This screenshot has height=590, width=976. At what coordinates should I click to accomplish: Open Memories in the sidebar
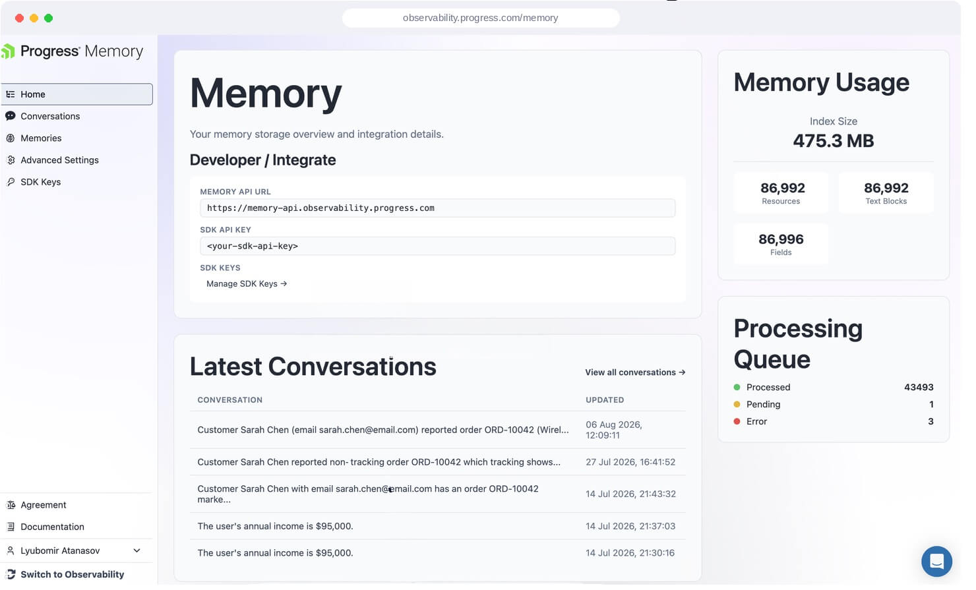tap(77, 139)
